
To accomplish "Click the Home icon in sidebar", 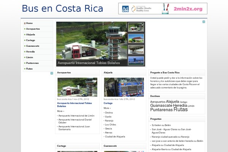I will click(x=25, y=23).
